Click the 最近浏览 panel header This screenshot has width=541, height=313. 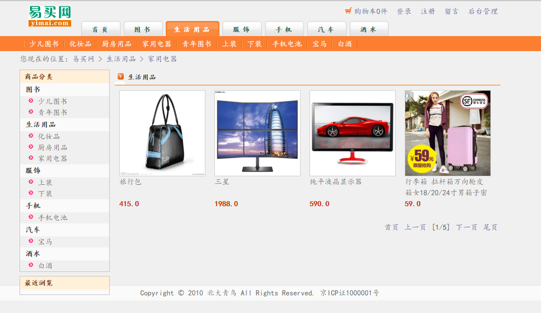65,283
